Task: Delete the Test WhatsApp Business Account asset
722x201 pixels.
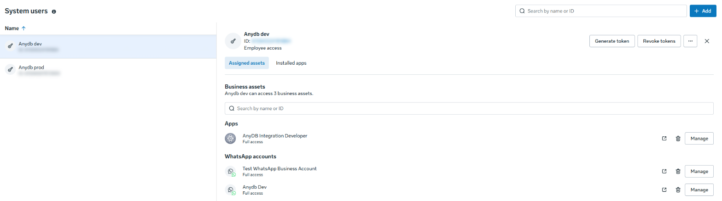Action: (678, 171)
